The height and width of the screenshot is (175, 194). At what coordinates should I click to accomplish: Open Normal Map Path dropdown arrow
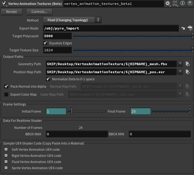coord(180,86)
